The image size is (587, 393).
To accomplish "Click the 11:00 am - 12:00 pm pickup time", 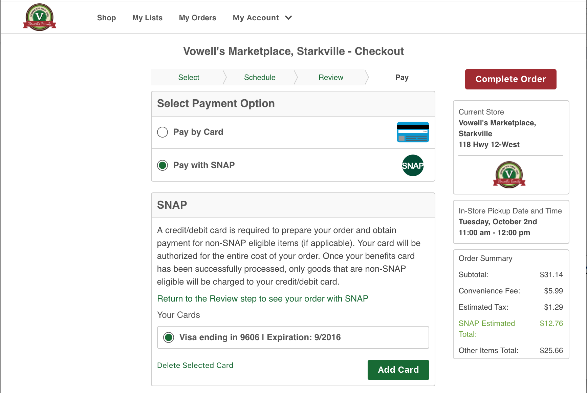I will pyautogui.click(x=494, y=233).
